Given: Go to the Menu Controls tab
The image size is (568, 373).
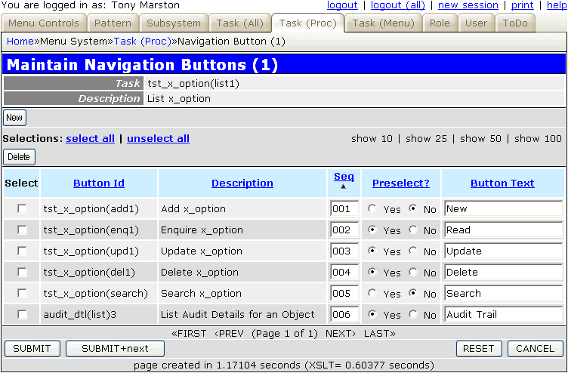Looking at the screenshot, I should tap(43, 23).
